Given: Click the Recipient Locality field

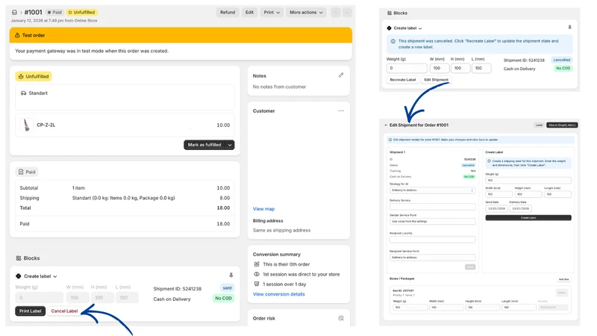Looking at the screenshot, I should (432, 239).
